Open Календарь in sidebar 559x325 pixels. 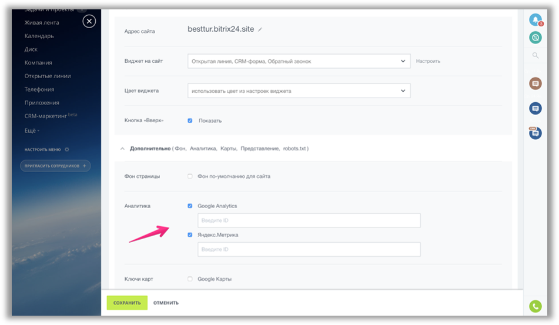coord(39,36)
